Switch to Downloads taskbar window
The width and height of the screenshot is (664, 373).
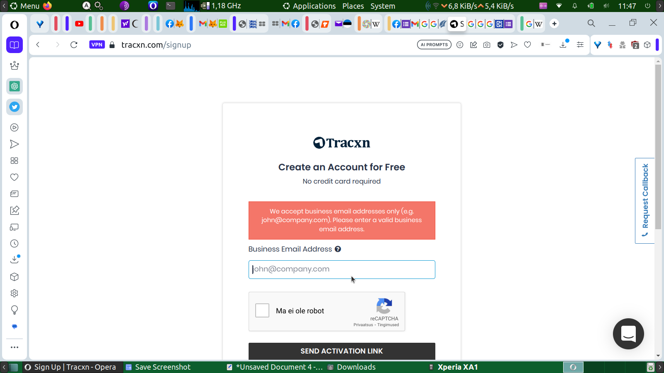(x=352, y=367)
